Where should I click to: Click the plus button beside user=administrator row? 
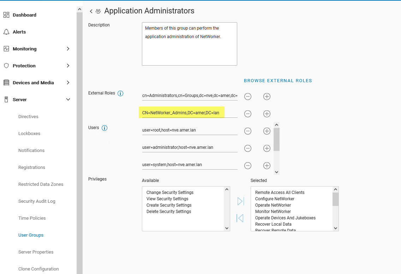267,148
